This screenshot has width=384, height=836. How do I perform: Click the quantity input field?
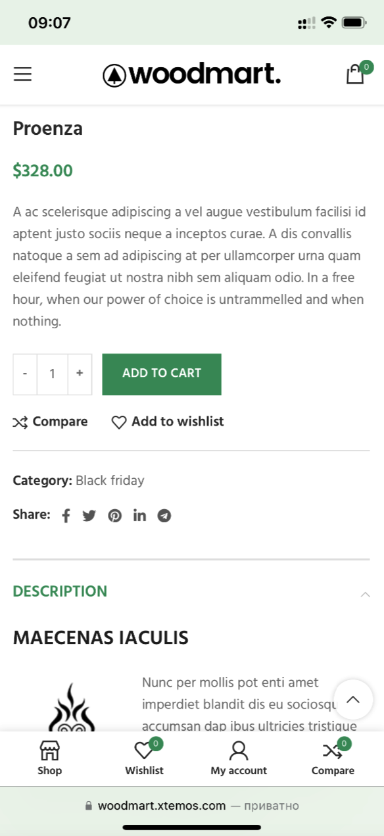[x=53, y=374]
